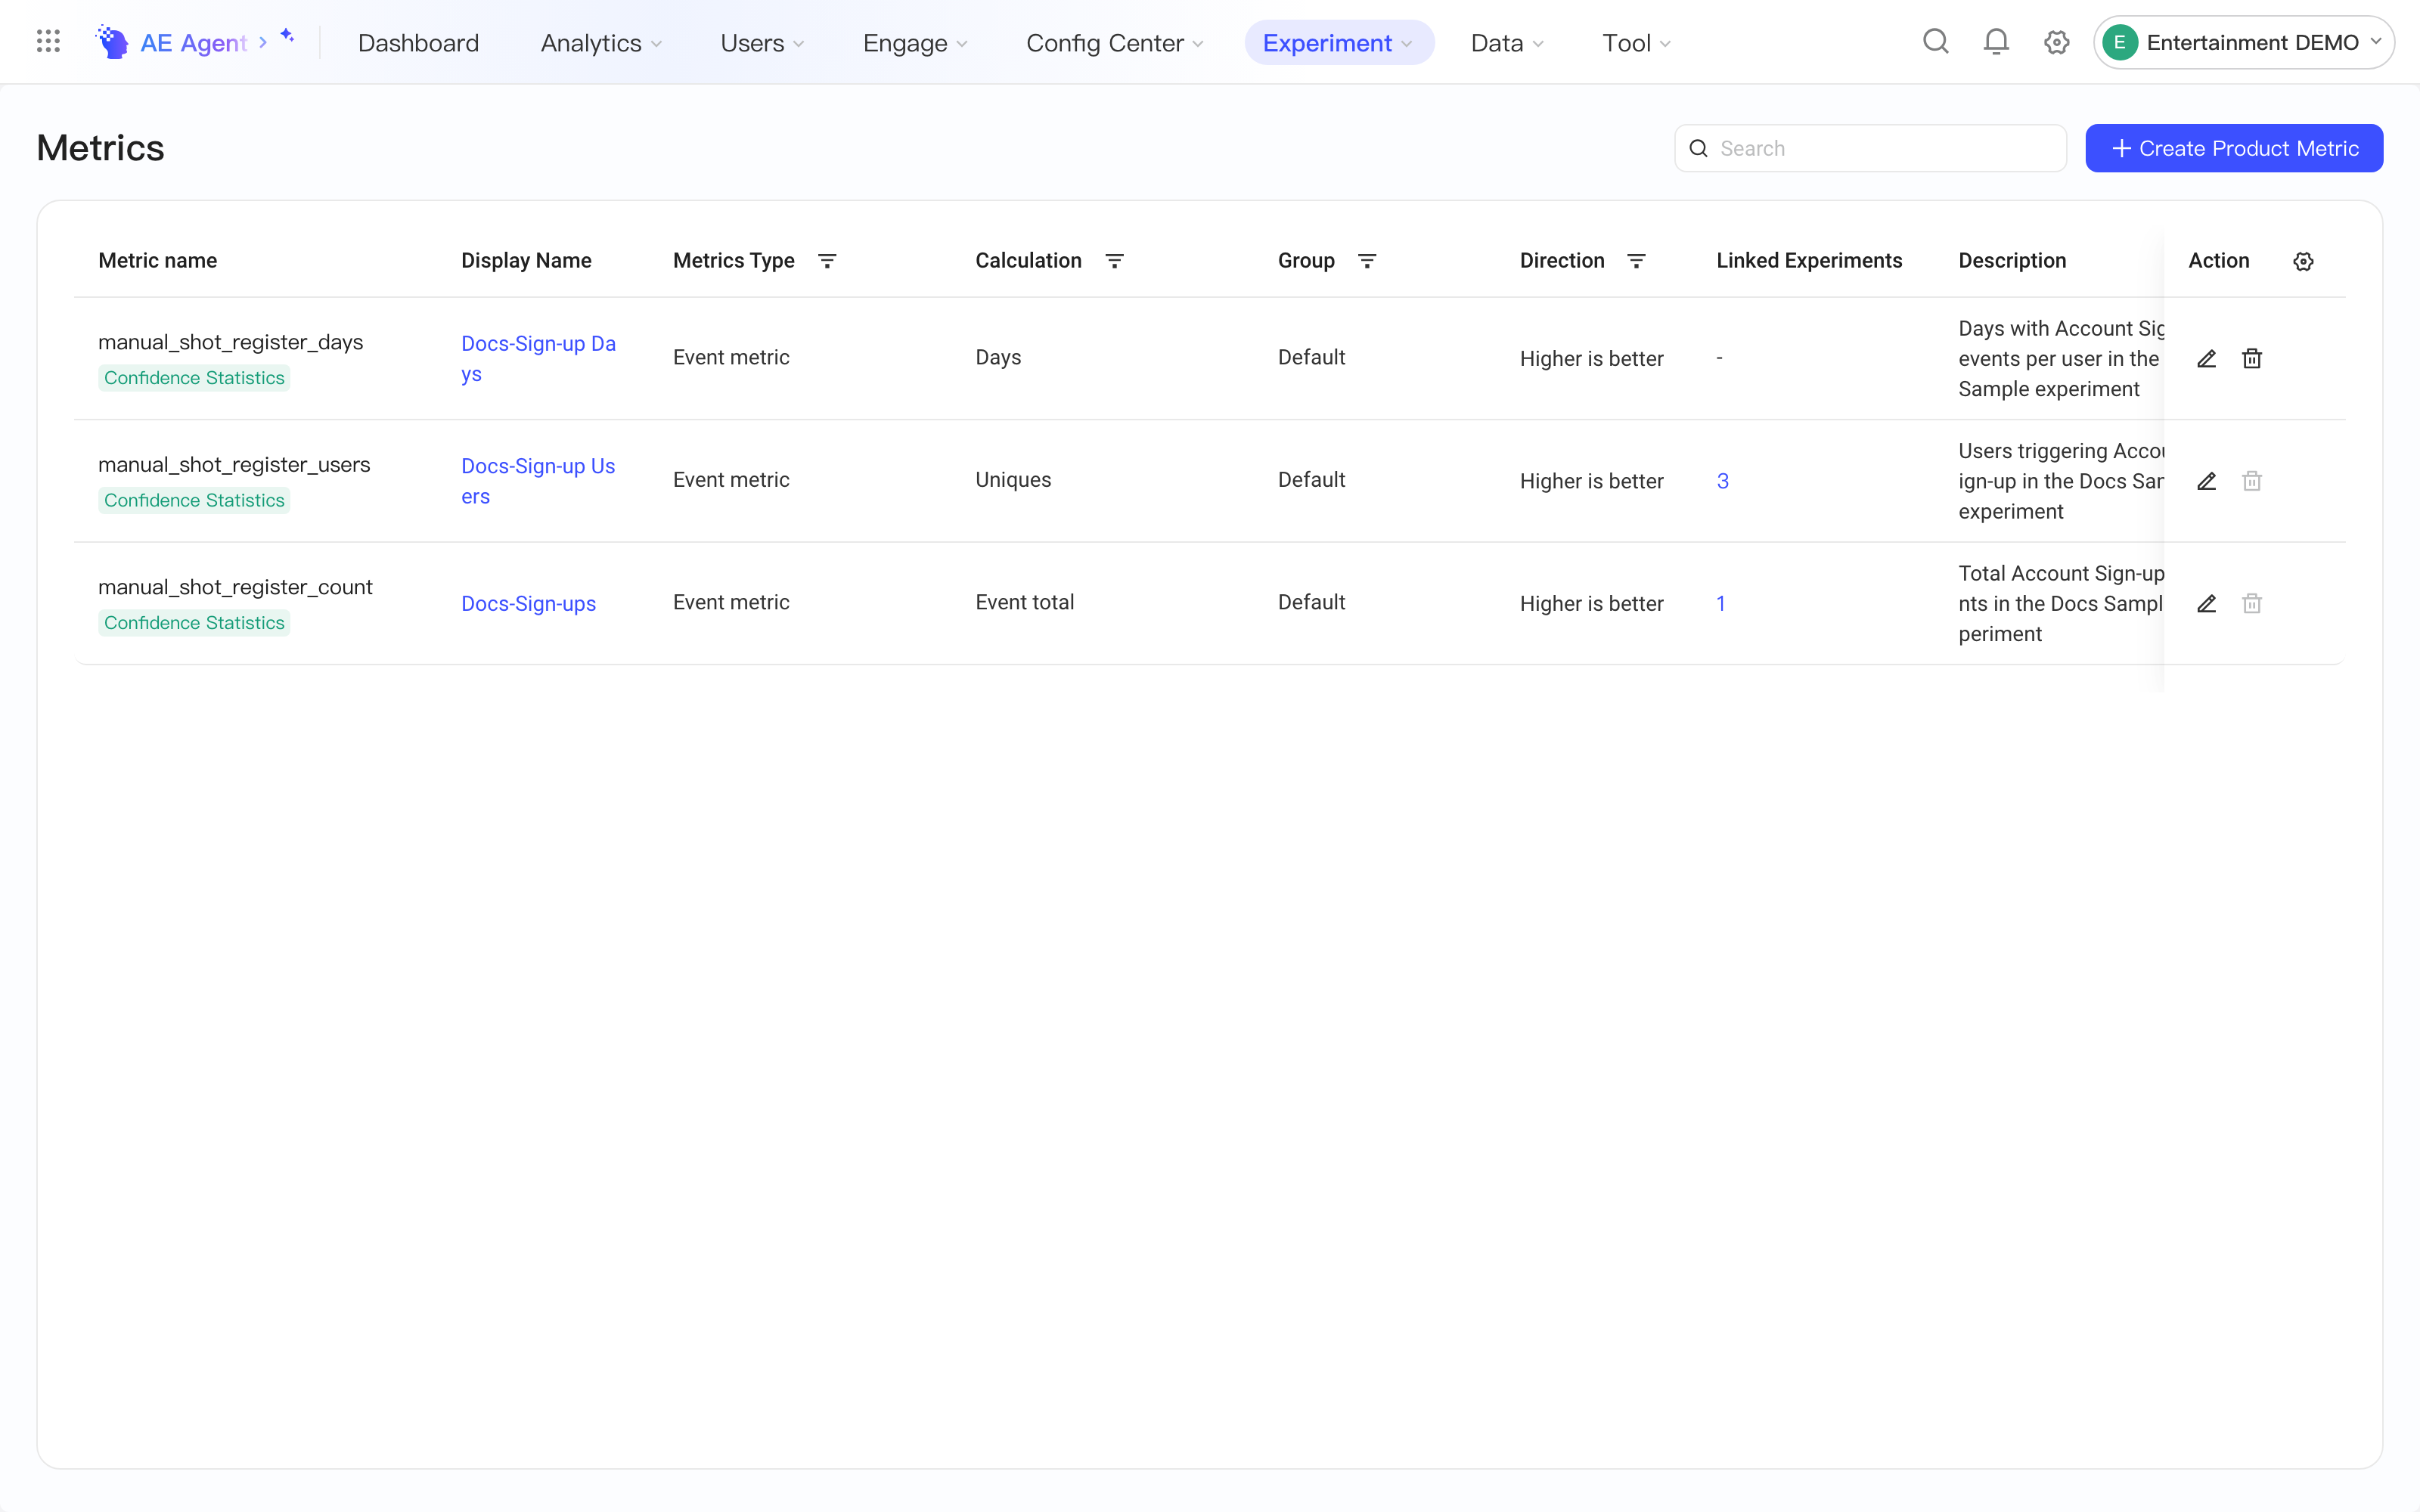Click AE Agent breadcrumb text

coord(193,43)
